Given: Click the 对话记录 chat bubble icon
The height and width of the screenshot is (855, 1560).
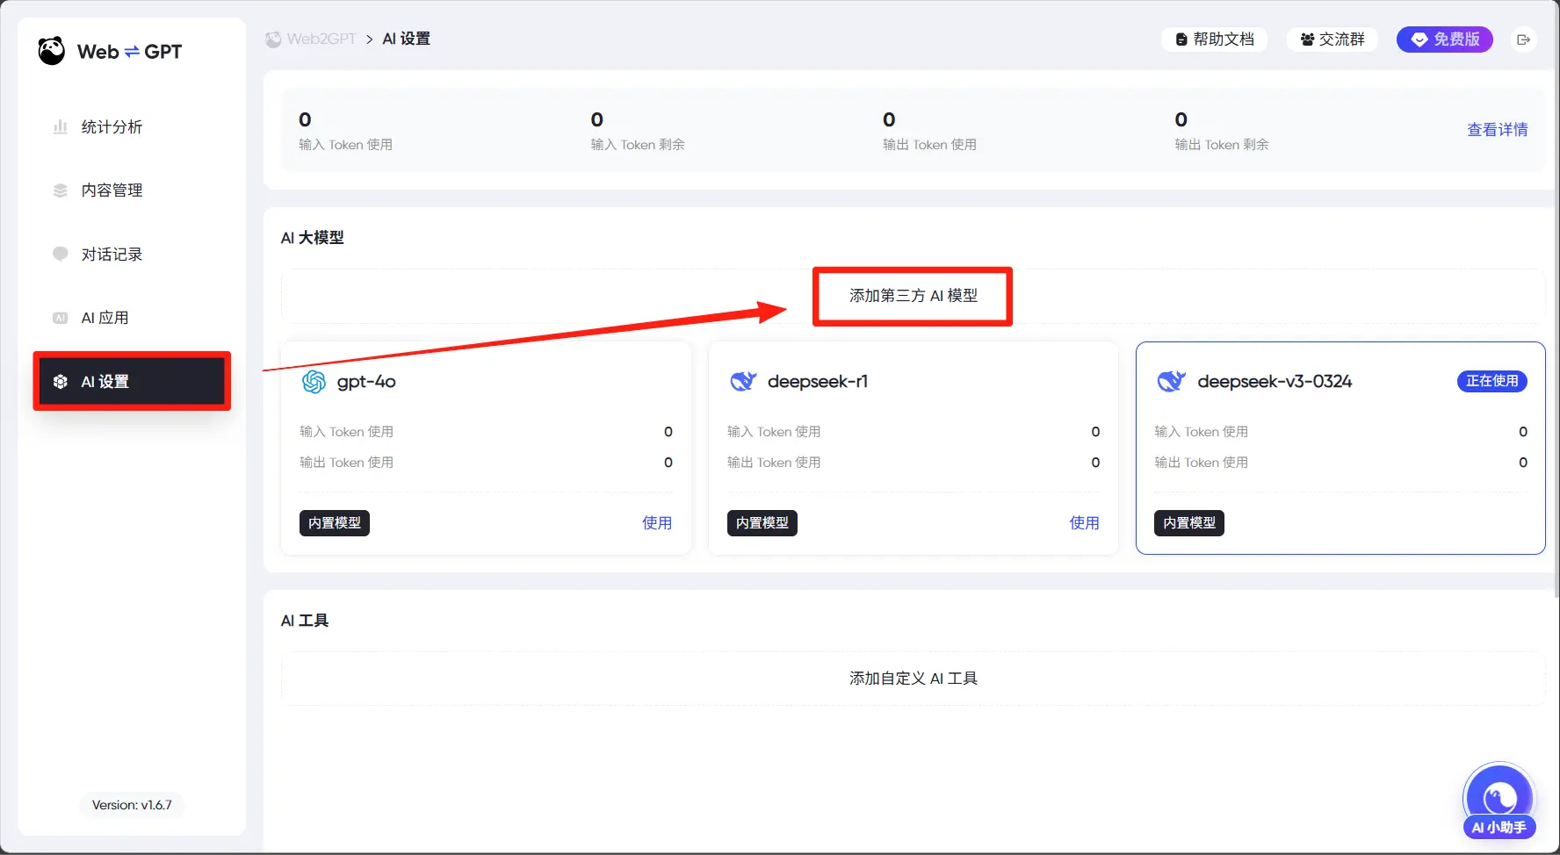Looking at the screenshot, I should point(61,255).
